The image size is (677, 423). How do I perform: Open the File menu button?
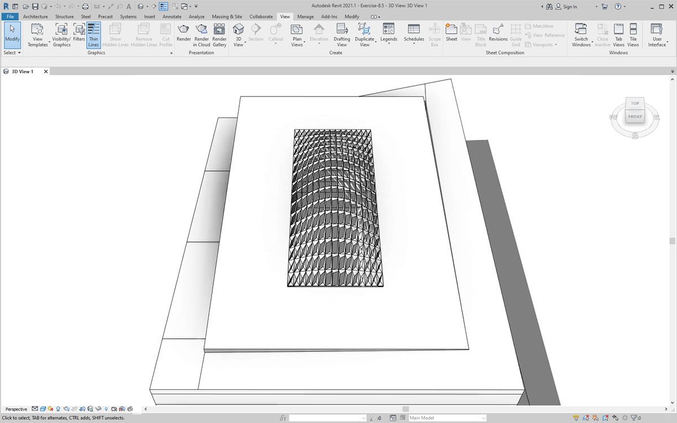pyautogui.click(x=10, y=16)
